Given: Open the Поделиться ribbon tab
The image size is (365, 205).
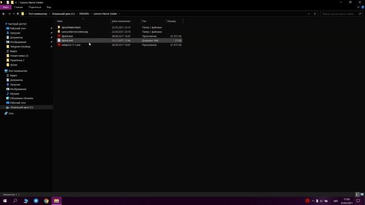Looking at the screenshot, I should pyautogui.click(x=35, y=7).
